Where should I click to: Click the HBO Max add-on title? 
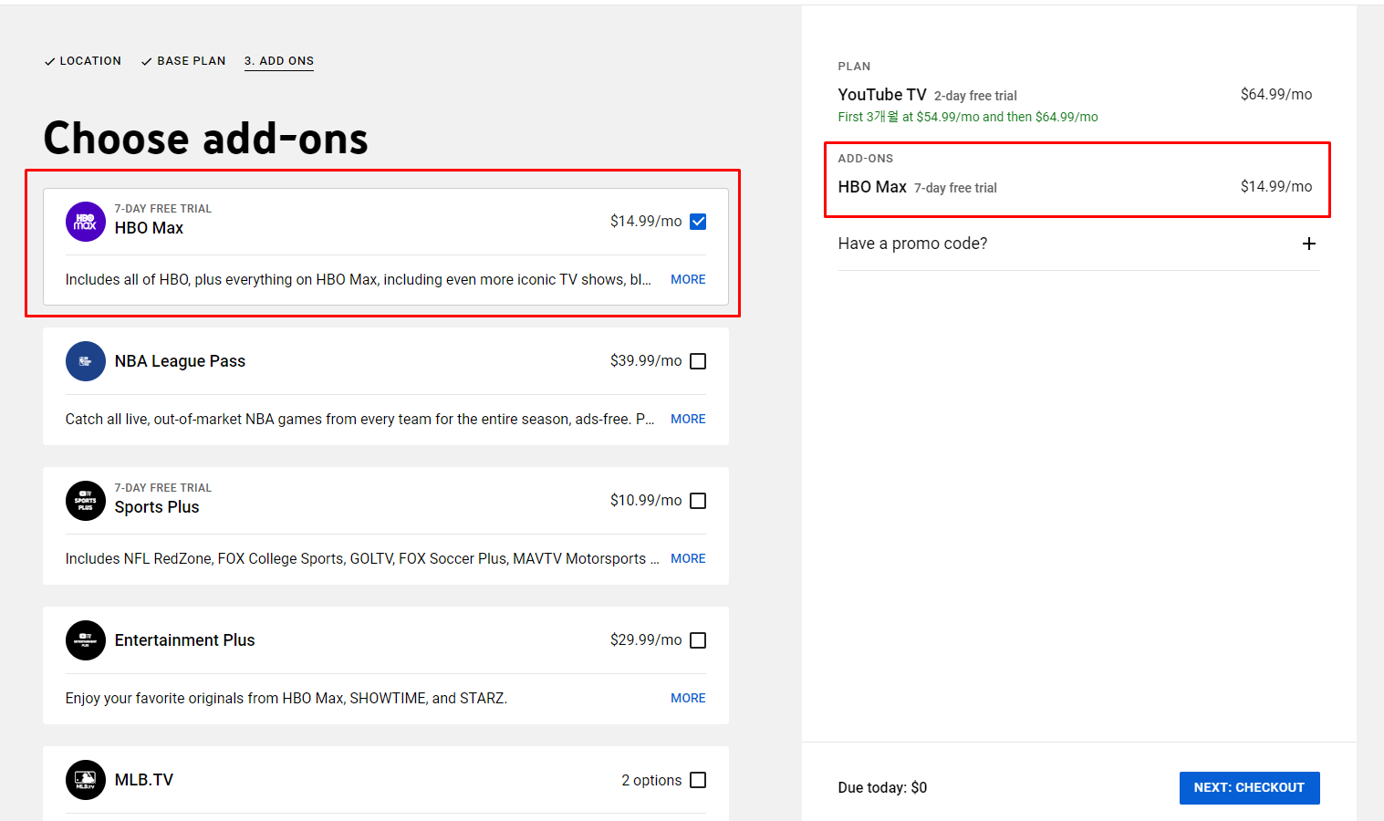click(x=149, y=228)
